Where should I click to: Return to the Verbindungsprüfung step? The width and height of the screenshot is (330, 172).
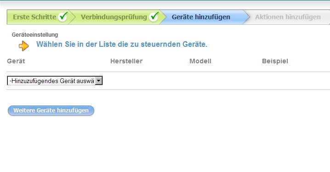coord(114,17)
